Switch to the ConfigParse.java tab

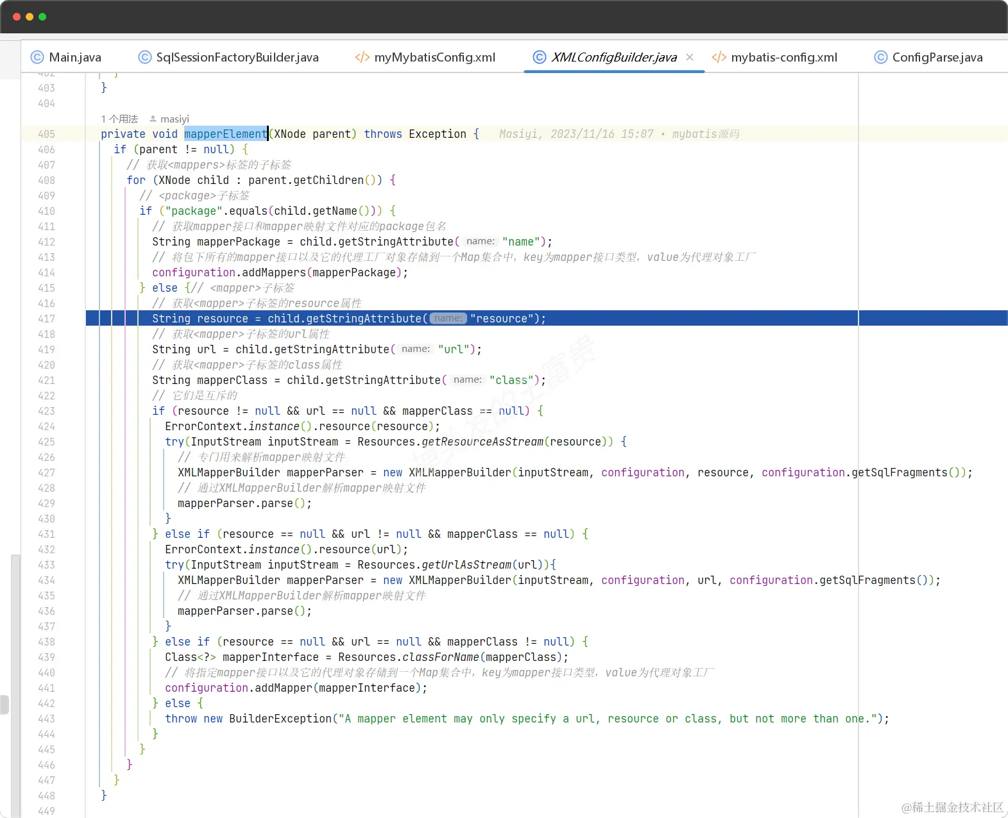click(929, 57)
